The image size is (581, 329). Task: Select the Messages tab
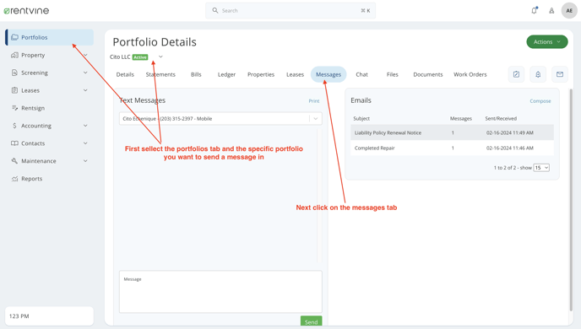(x=329, y=74)
